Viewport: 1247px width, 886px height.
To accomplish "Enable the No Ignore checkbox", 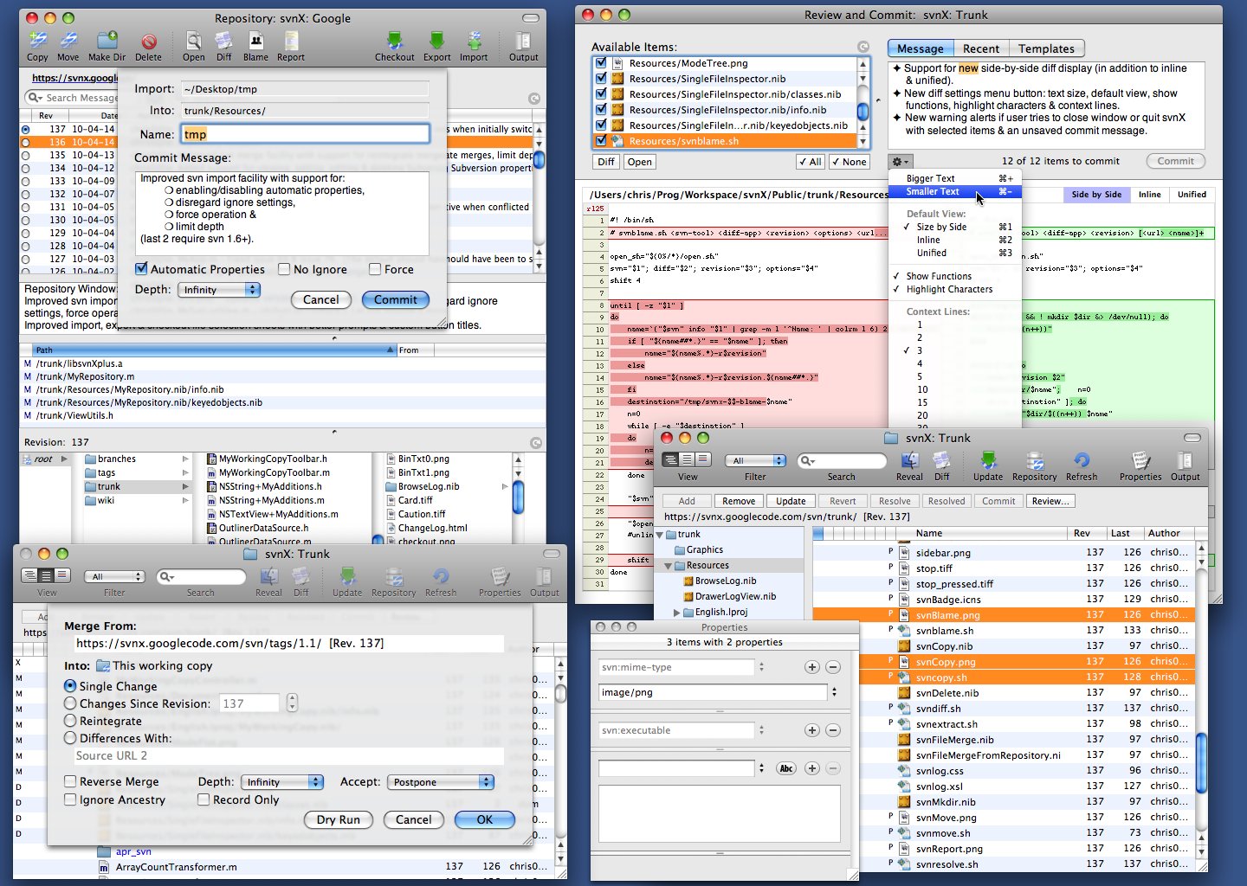I will pos(284,269).
